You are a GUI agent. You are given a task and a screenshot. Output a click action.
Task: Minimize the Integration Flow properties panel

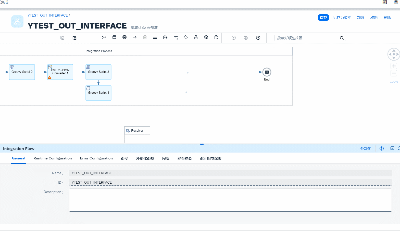click(392, 148)
